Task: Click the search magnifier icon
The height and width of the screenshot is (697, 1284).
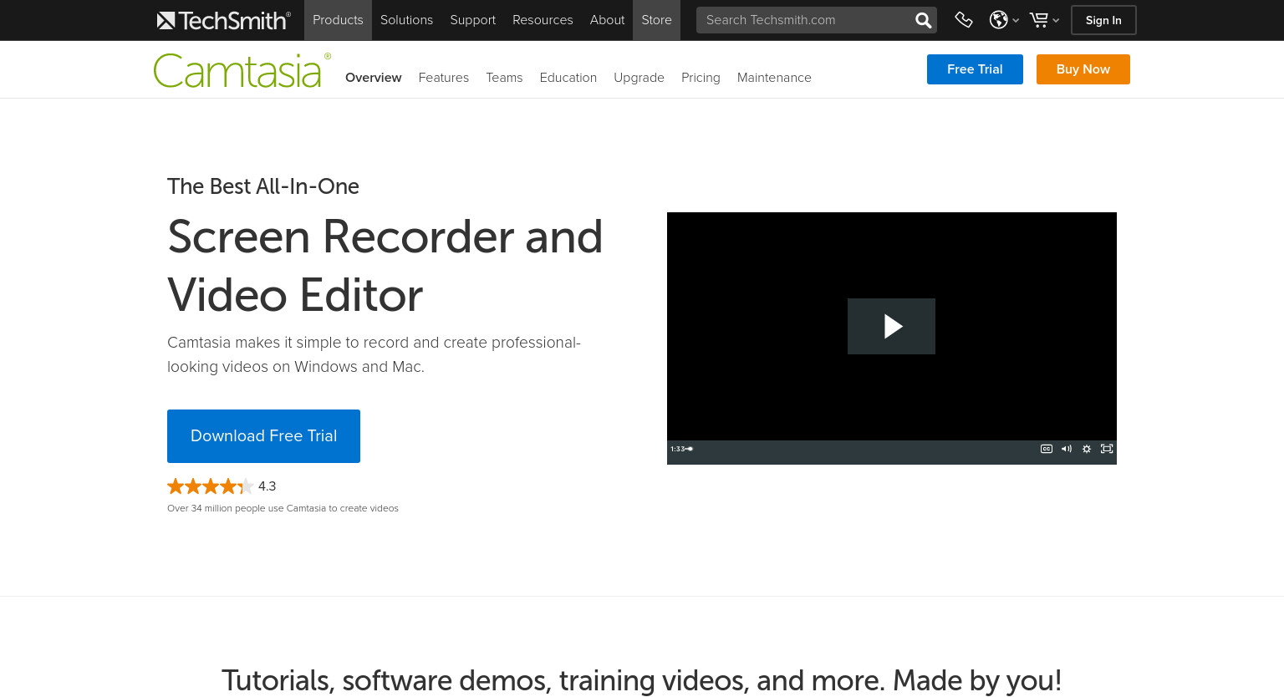Action: [x=923, y=20]
